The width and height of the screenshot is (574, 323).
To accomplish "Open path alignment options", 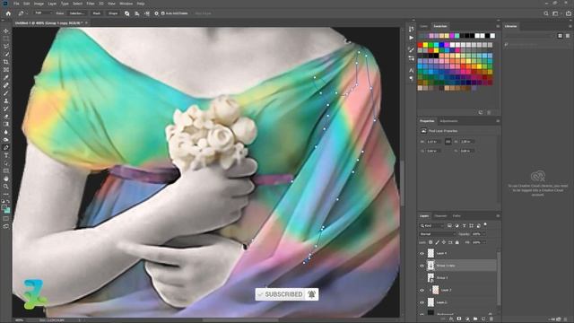I will [137, 13].
